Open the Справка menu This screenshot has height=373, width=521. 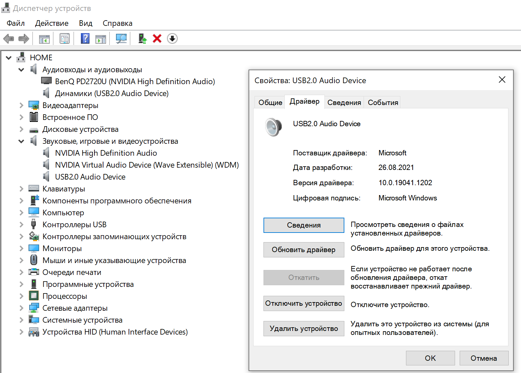[117, 23]
